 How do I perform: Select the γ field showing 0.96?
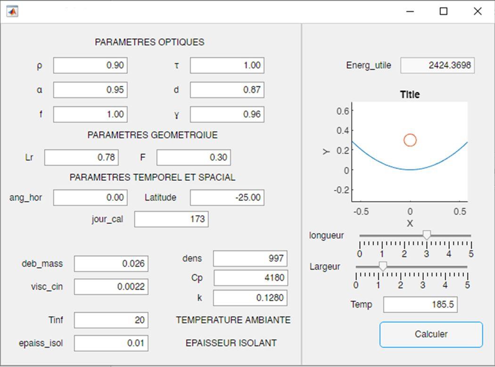coord(227,114)
